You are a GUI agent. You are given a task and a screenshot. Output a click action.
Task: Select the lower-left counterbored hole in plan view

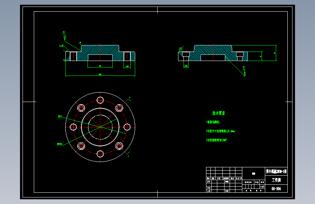[81, 146]
